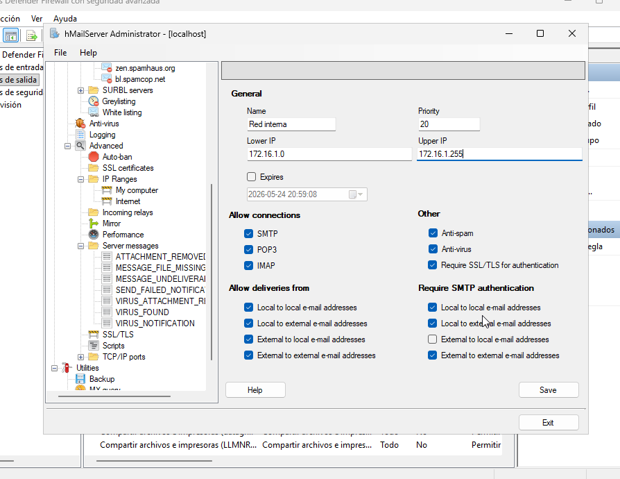Expand the TCP/IP ports node
620x479 pixels.
[80, 357]
